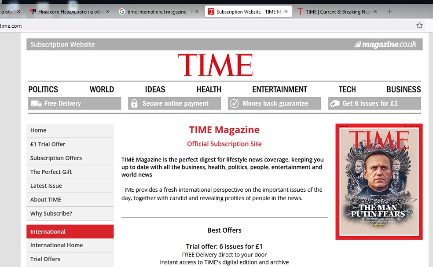Screen dimensions: 433x267
Task: Select the Subscription Website tab
Action: click(248, 11)
